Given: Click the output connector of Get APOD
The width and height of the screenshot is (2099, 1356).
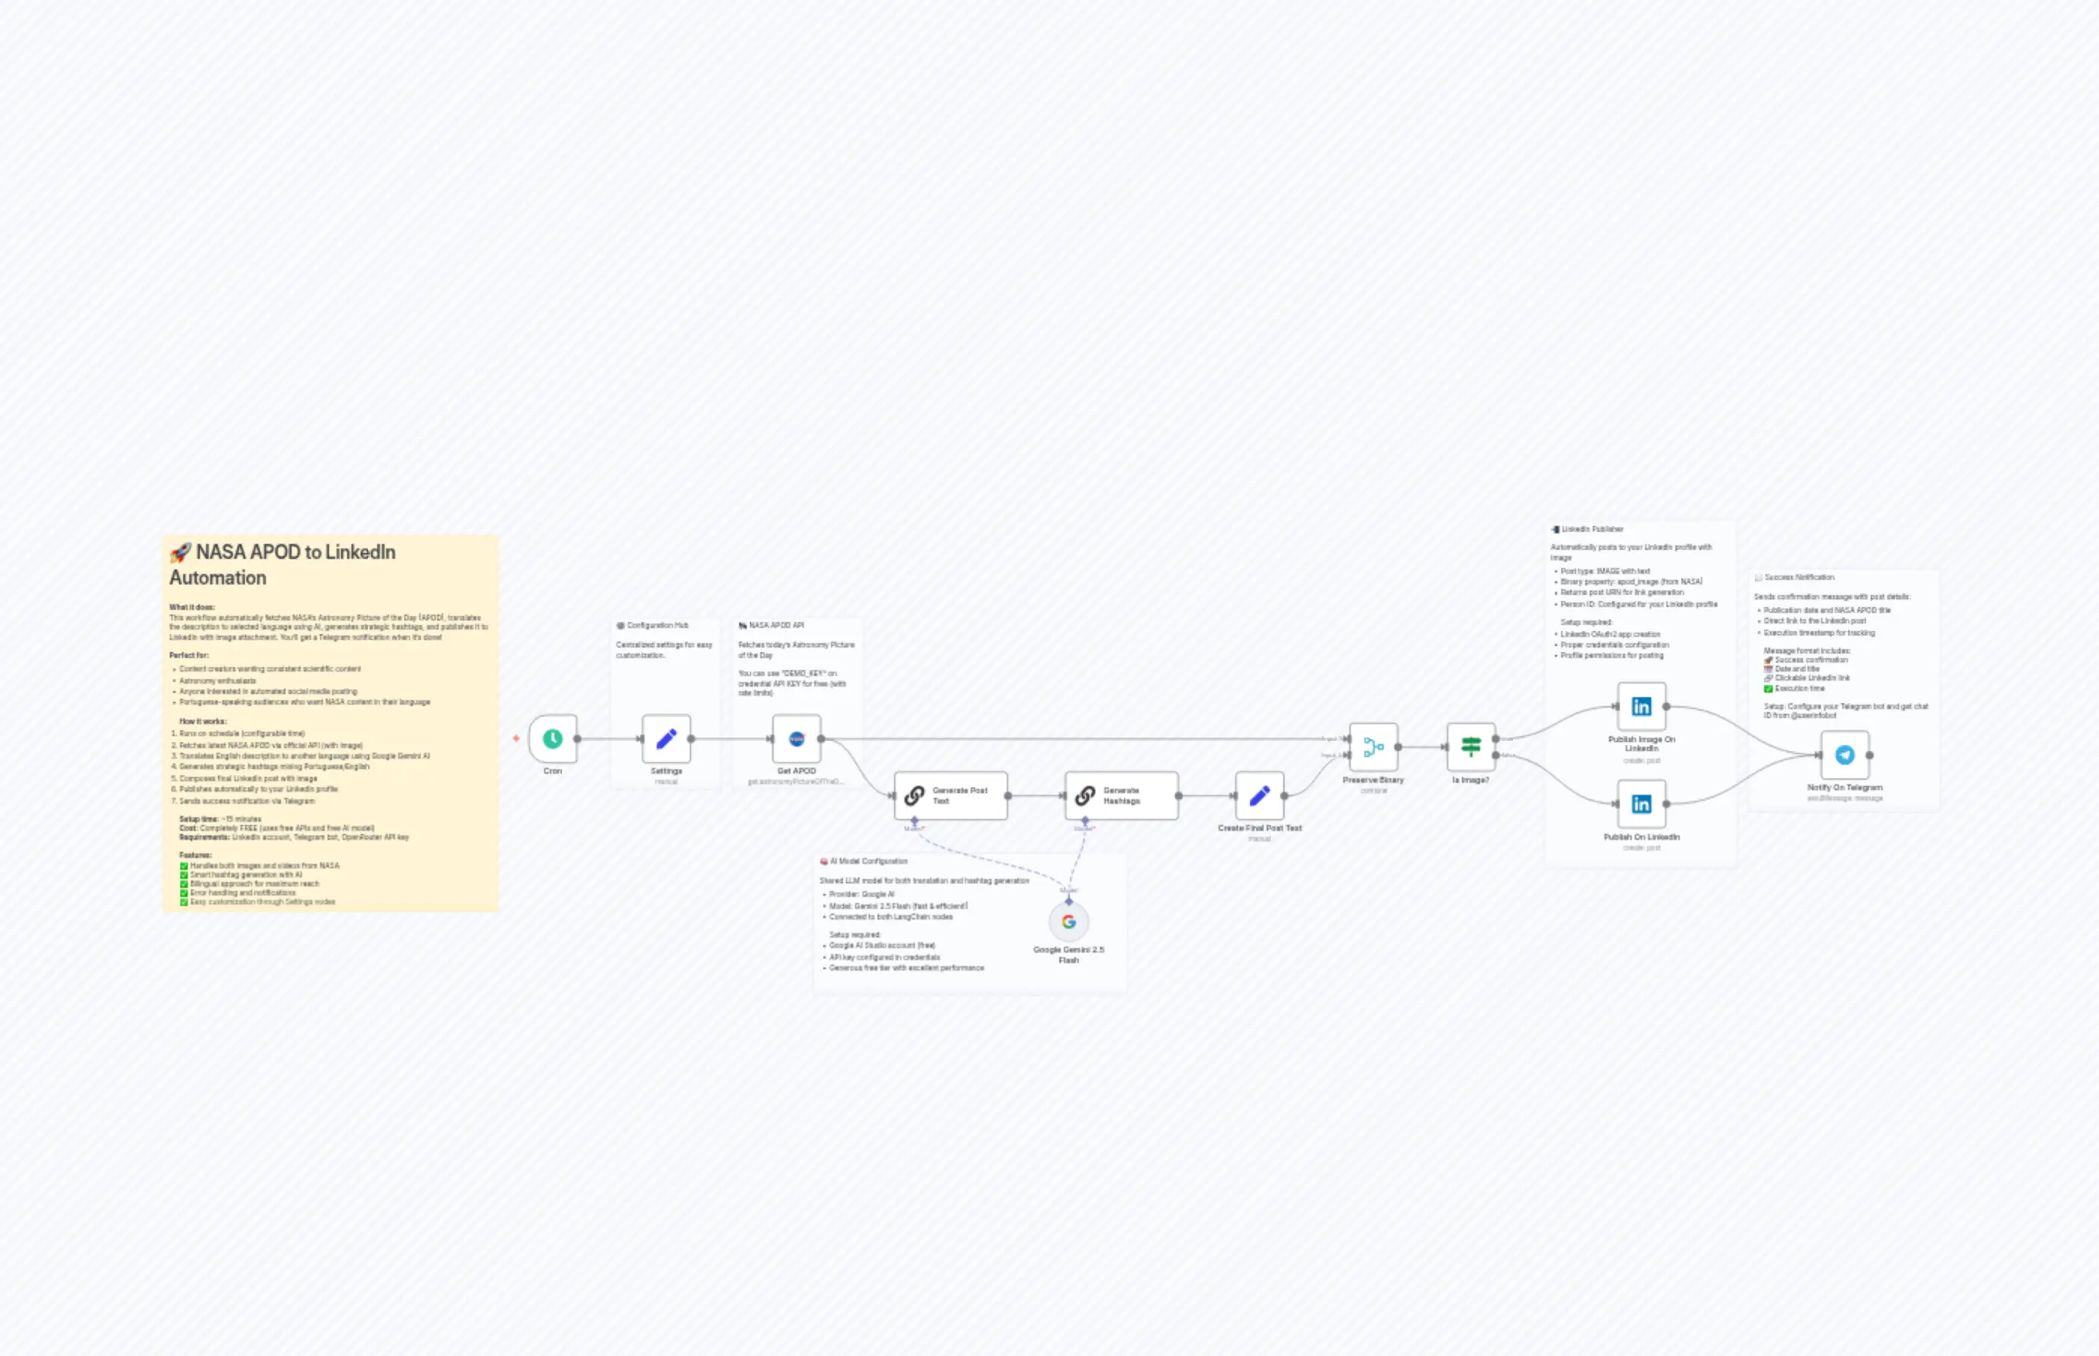Looking at the screenshot, I should coord(823,738).
